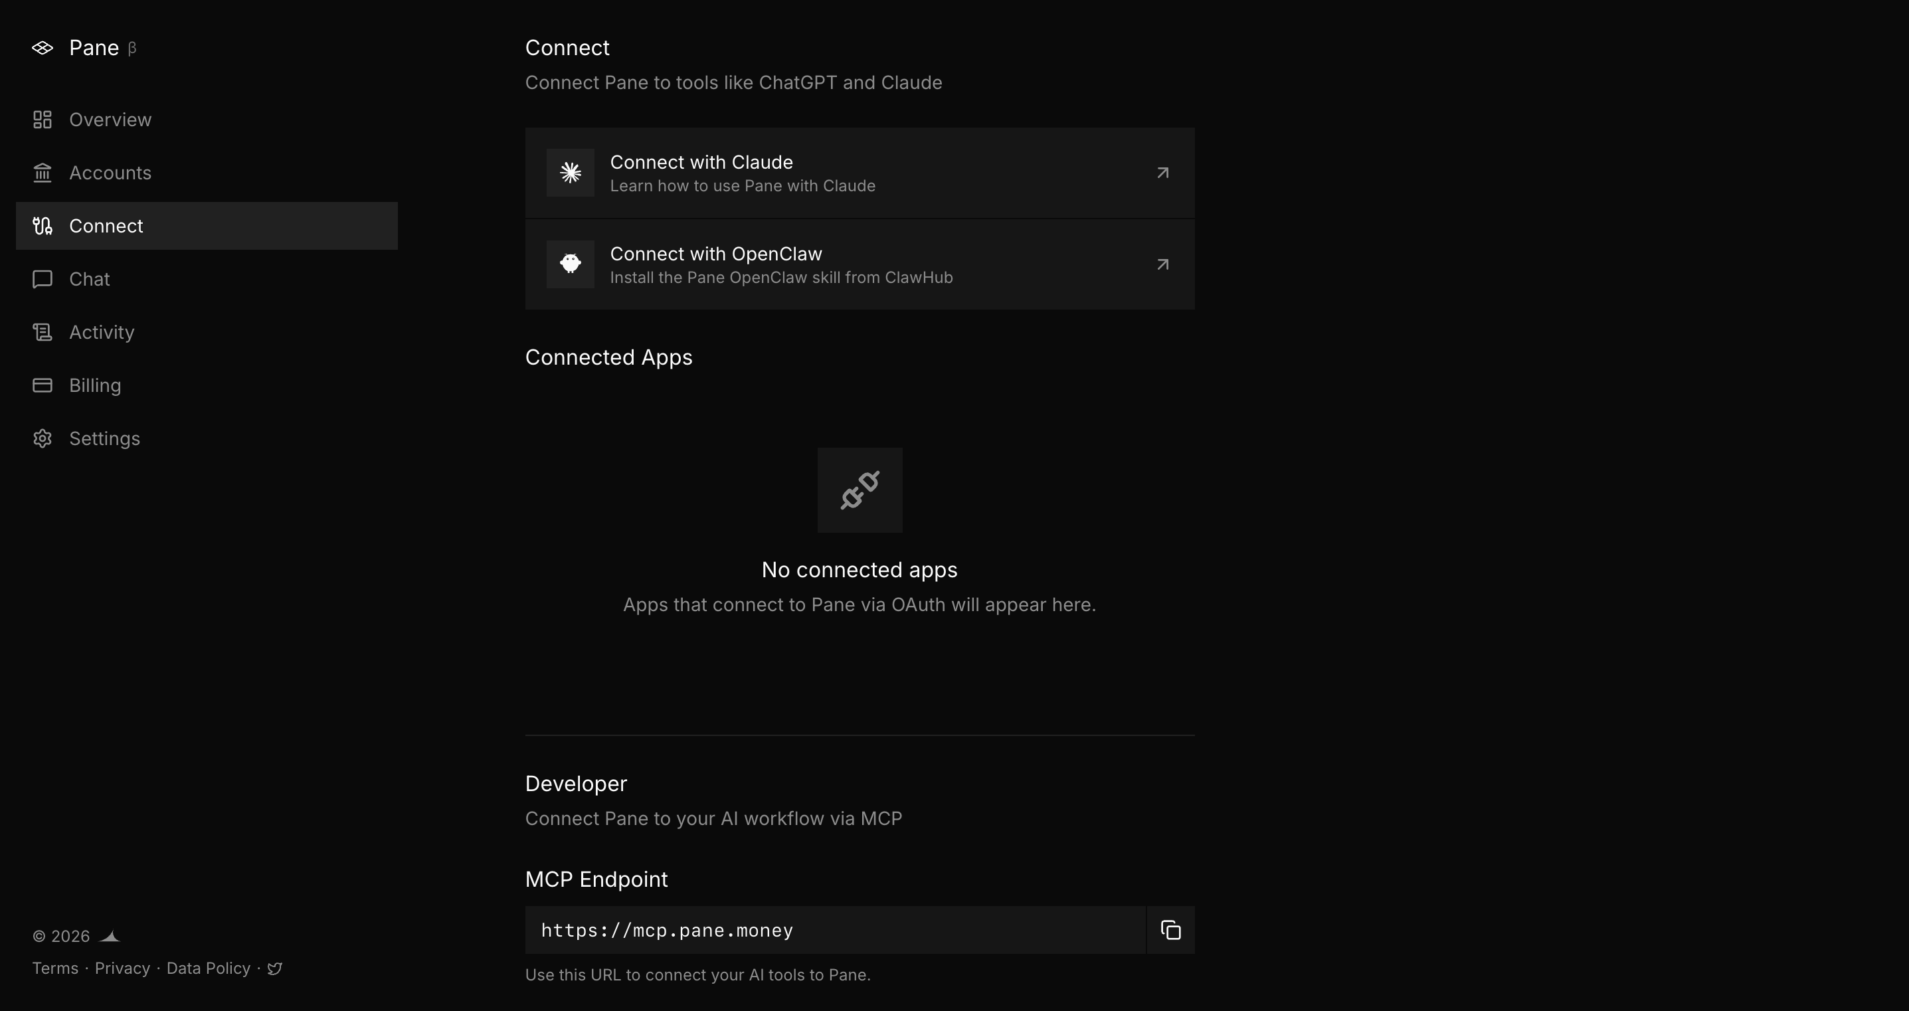Open Connect with OpenClaw external link arrow

[1162, 264]
